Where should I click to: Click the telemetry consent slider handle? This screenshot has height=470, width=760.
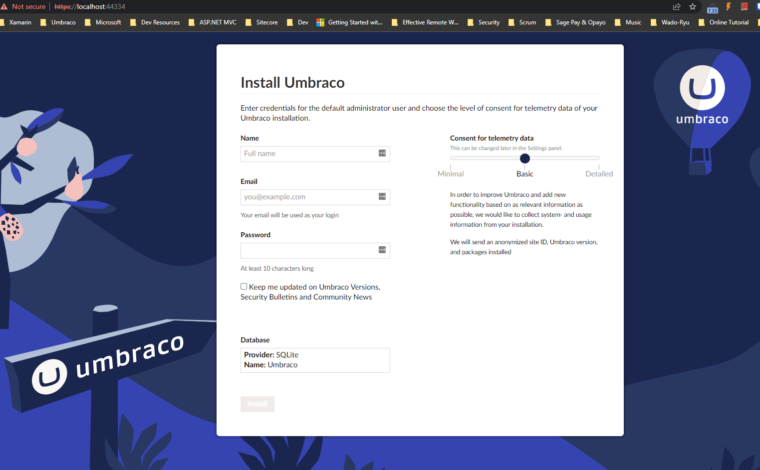[x=525, y=158]
